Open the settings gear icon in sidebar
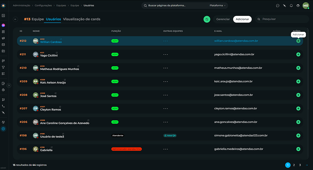This screenshot has width=313, height=170. point(3,129)
